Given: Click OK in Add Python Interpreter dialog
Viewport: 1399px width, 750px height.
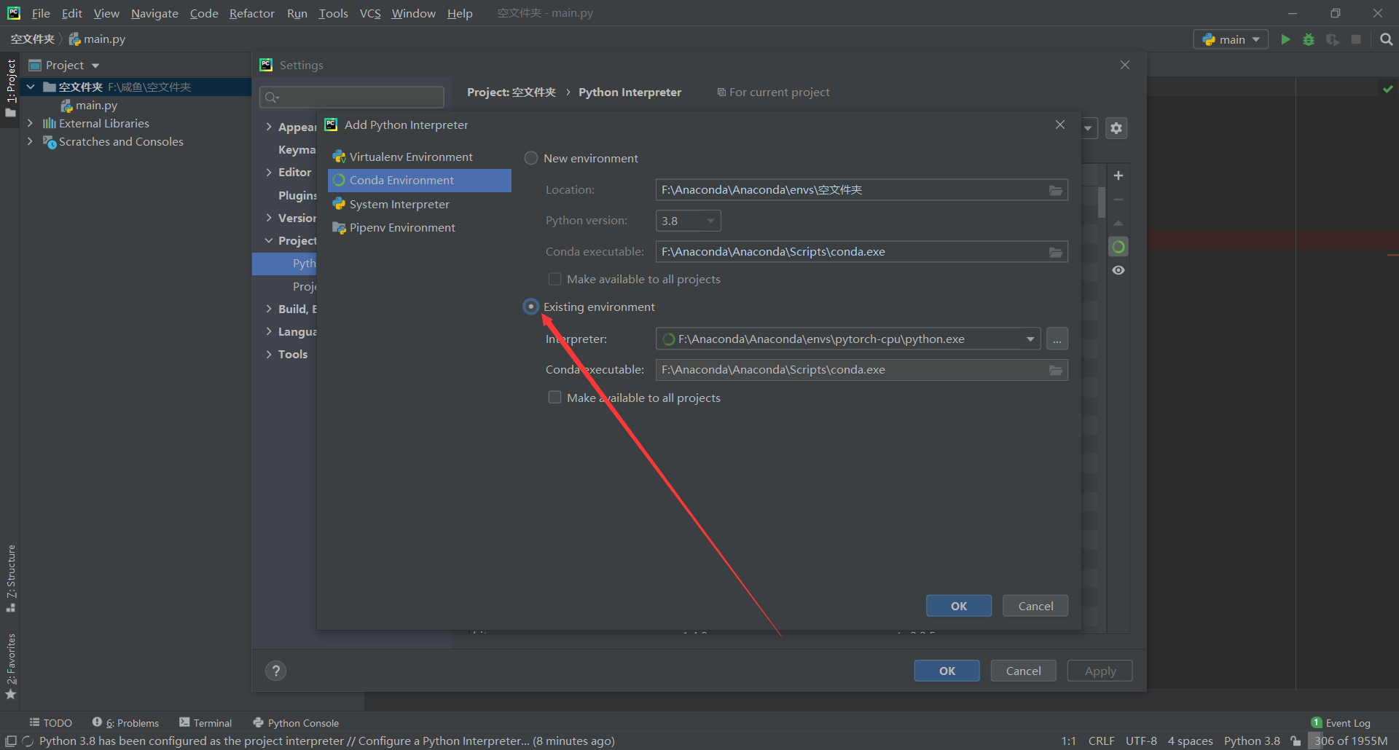Looking at the screenshot, I should coord(958,606).
